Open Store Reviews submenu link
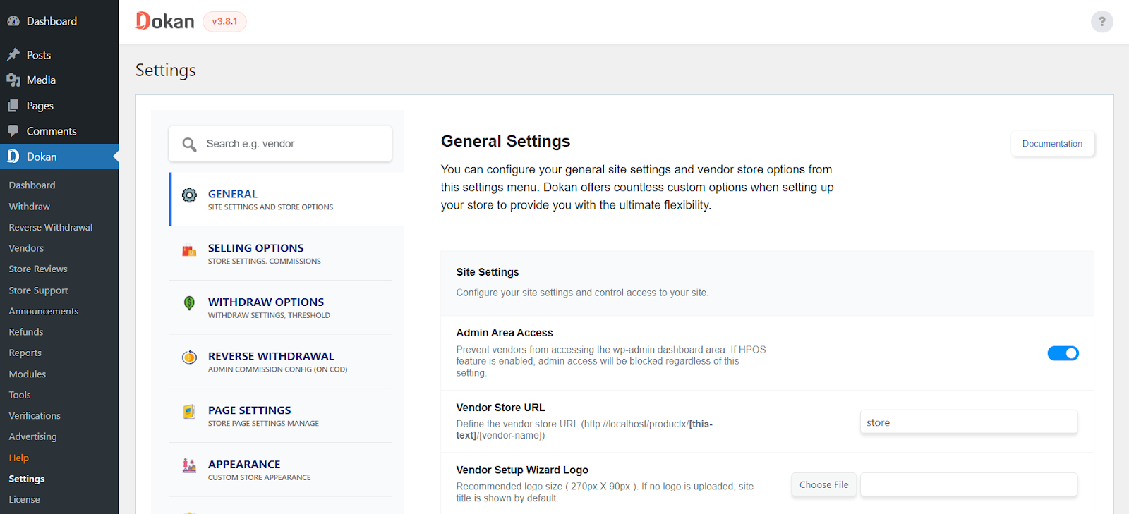The height and width of the screenshot is (514, 1129). (x=38, y=269)
